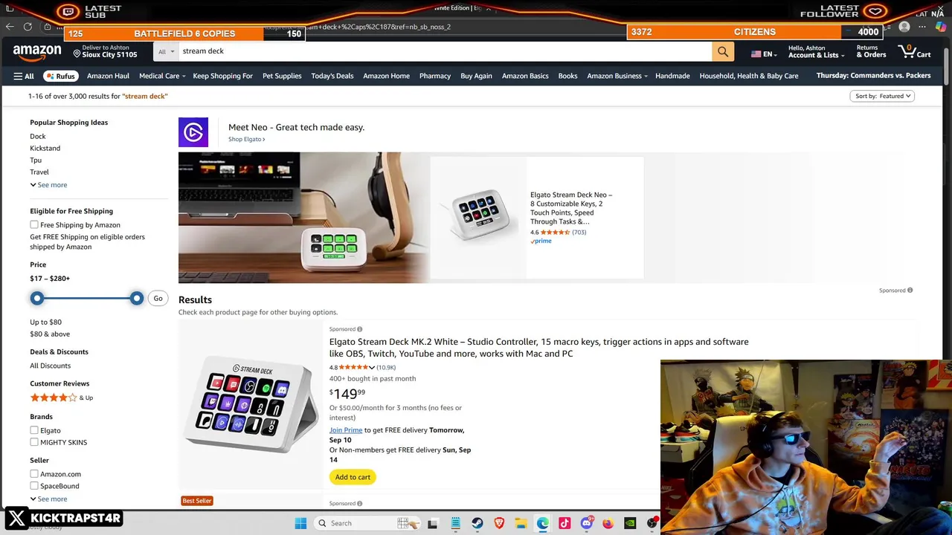Open Today's Deals in the nav bar
This screenshot has height=535, width=952.
(x=332, y=76)
